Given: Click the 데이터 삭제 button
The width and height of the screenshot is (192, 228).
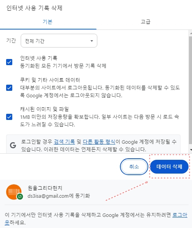Looking at the screenshot, I should (169, 167).
